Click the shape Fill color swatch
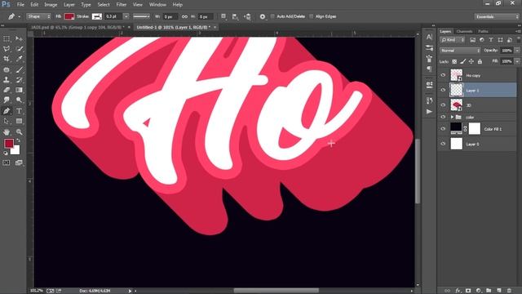The image size is (522, 294). (69, 16)
